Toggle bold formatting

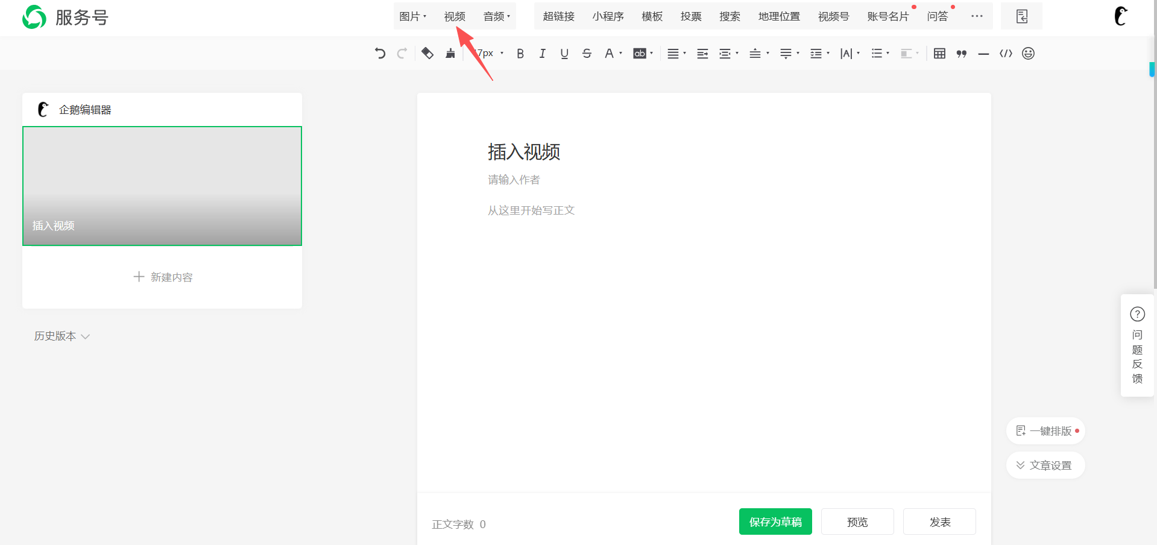520,54
